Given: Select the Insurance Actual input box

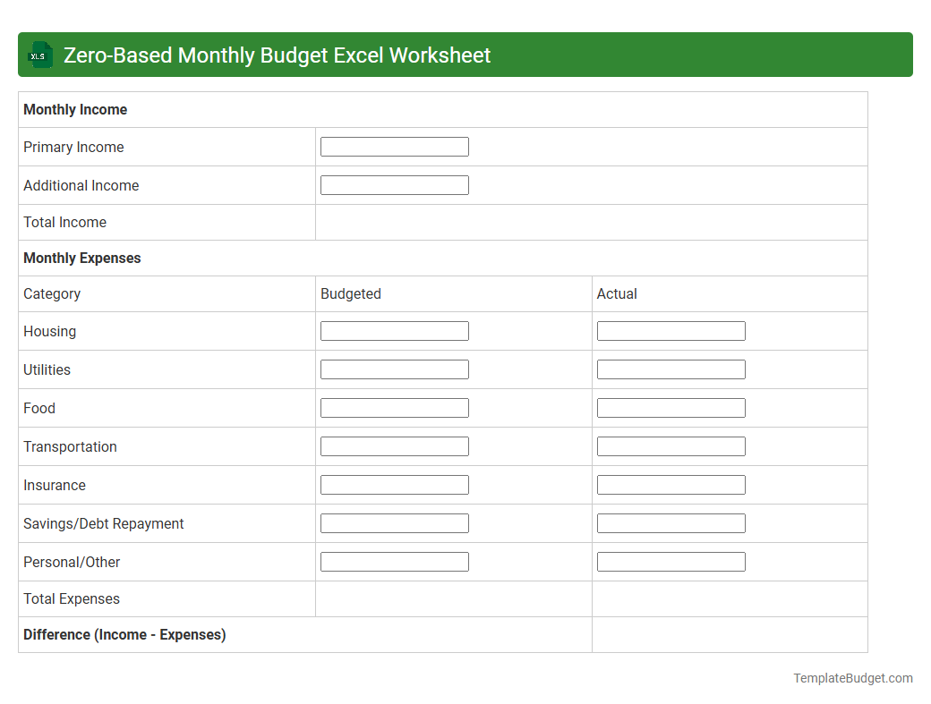Looking at the screenshot, I should (x=670, y=484).
